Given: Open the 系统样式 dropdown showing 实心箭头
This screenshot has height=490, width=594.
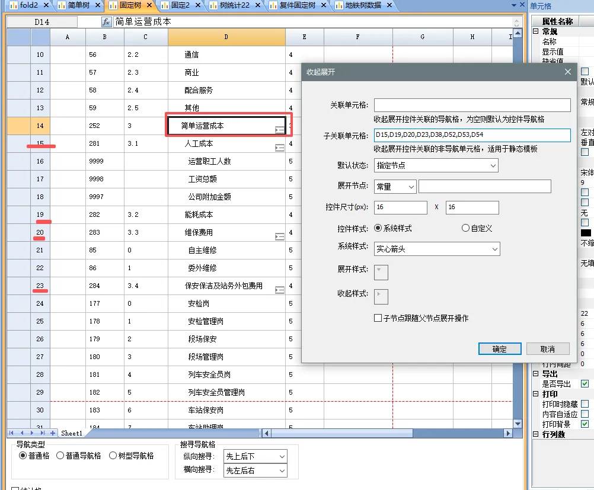Looking at the screenshot, I should [x=437, y=249].
